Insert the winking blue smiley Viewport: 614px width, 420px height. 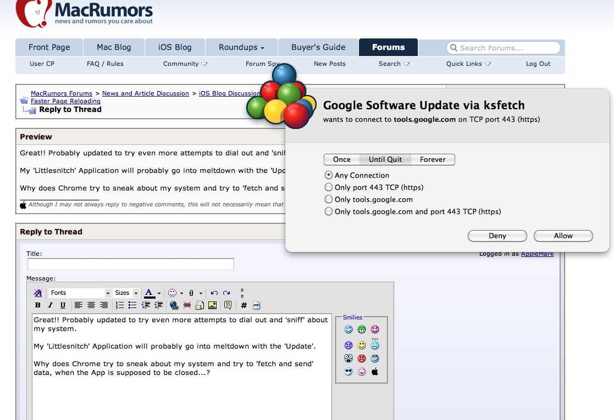(349, 329)
